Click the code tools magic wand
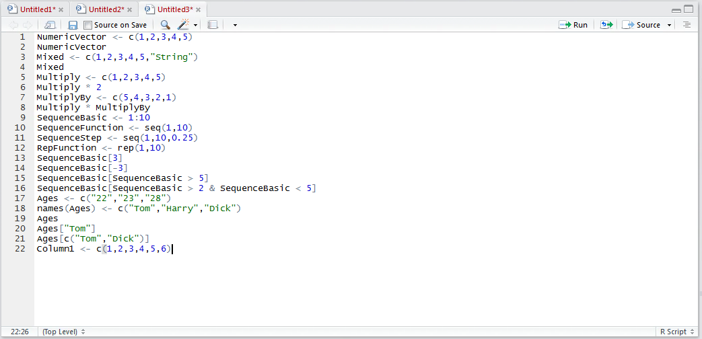The image size is (702, 339). [x=184, y=25]
